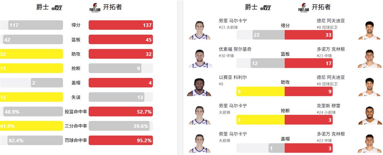Click the red 95.2% 罚球命中率 bar
The width and height of the screenshot is (383, 155).
pos(121,140)
